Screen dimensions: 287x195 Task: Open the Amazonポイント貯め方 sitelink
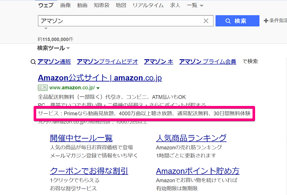point(198,171)
